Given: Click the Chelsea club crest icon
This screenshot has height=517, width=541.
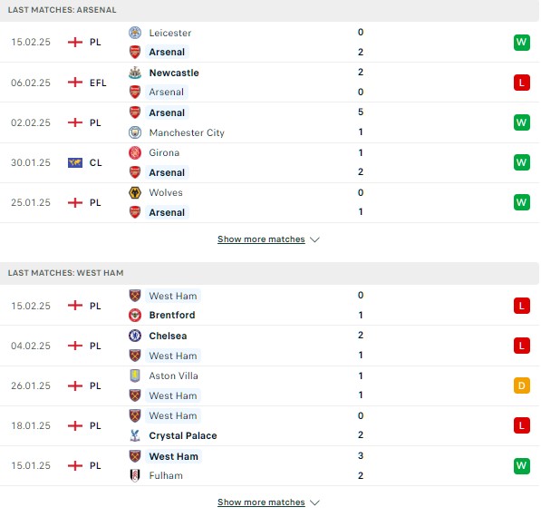Looking at the screenshot, I should (135, 336).
